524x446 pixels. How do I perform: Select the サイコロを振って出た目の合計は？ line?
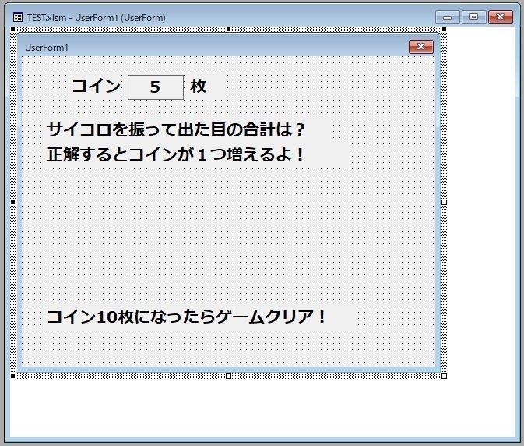point(176,129)
